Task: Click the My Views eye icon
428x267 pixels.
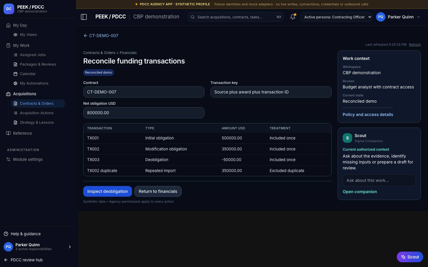Action: [15, 35]
